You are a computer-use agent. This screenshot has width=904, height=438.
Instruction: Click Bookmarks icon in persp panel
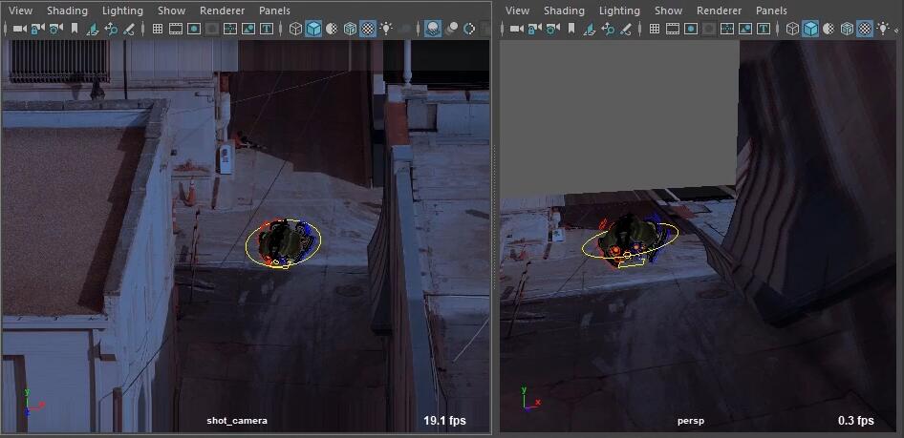point(570,29)
